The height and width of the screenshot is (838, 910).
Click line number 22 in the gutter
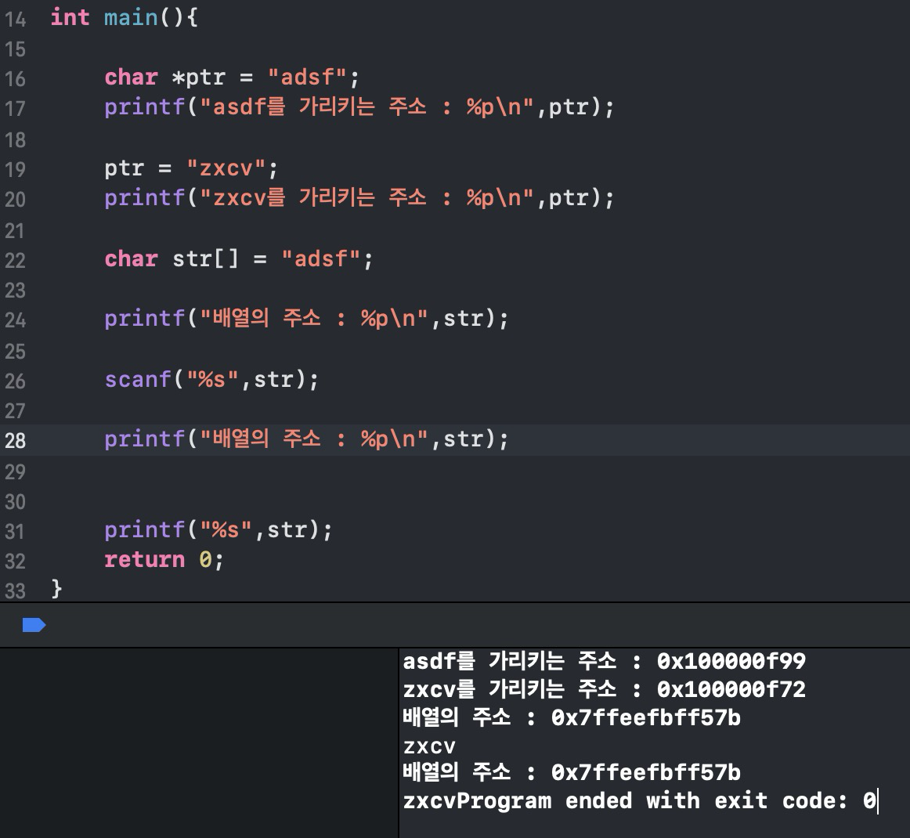(15, 261)
